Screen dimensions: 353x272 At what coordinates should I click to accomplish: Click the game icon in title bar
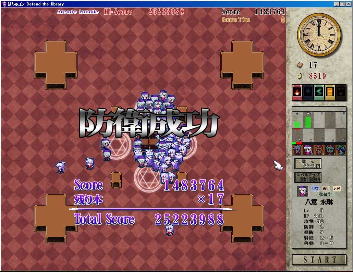[x=4, y=4]
